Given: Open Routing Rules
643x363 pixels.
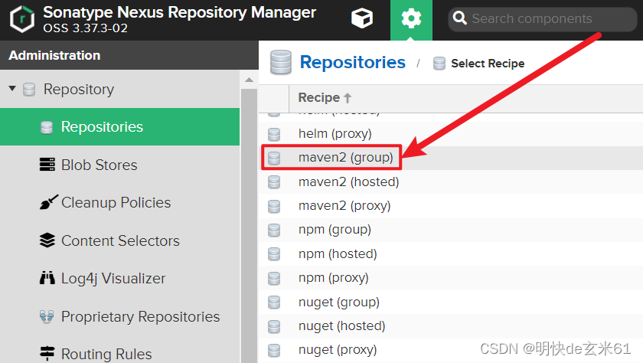Looking at the screenshot, I should pos(106,354).
